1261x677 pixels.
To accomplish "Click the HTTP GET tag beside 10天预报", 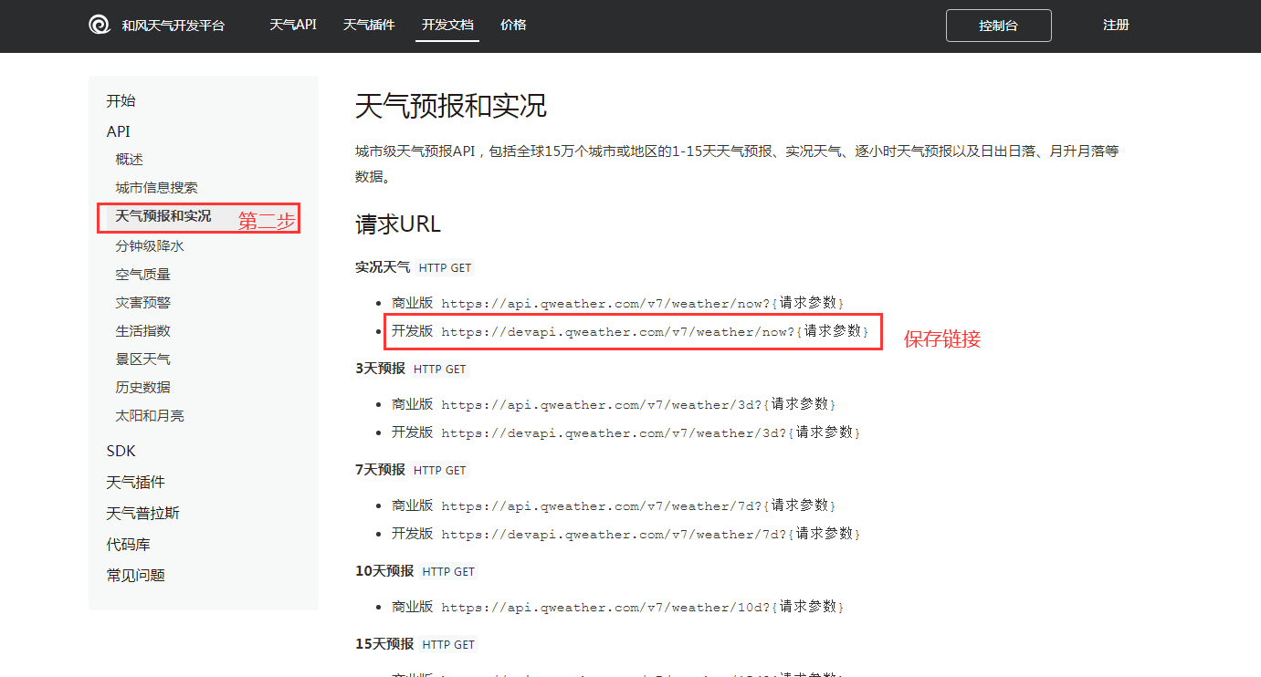I will pyautogui.click(x=448, y=572).
